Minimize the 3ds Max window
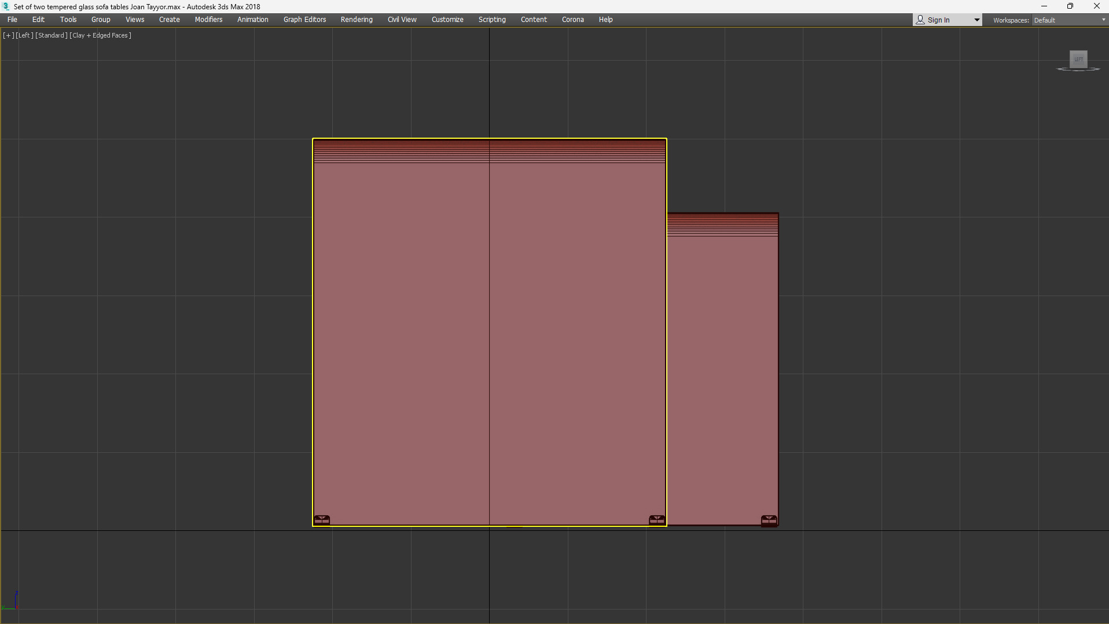Image resolution: width=1109 pixels, height=624 pixels. click(x=1044, y=6)
